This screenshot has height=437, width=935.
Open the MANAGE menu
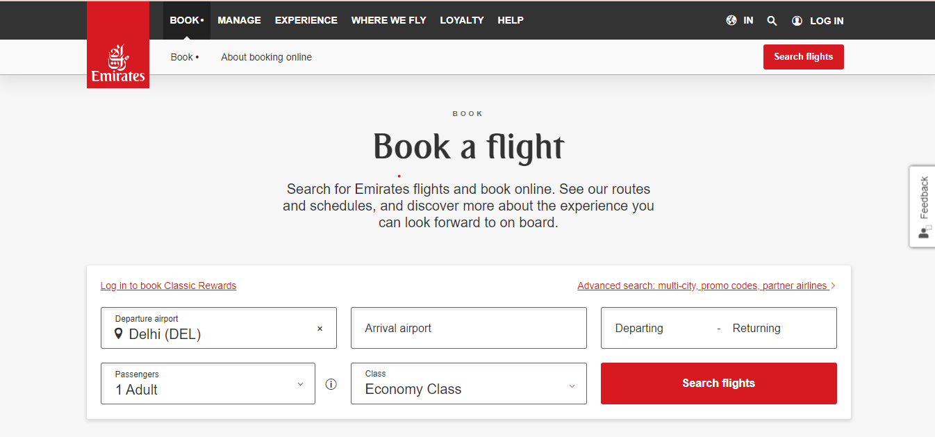point(239,20)
